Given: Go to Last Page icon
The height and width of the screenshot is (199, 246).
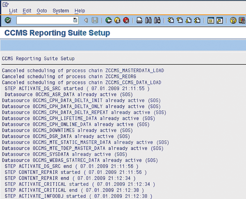Looking at the screenshot, I should [197, 20].
